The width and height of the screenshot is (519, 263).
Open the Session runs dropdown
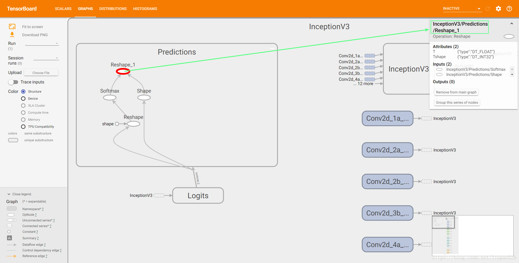[46, 58]
